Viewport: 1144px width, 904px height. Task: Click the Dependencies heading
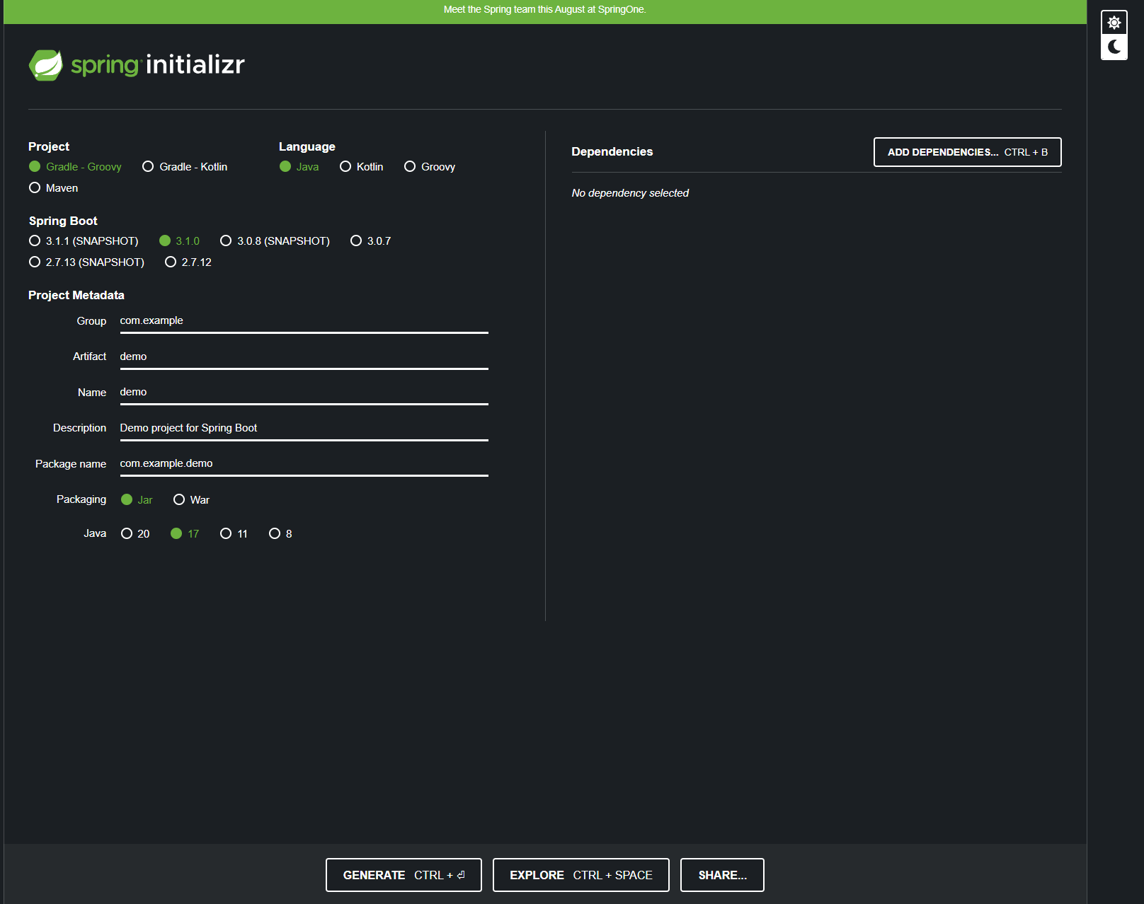612,152
